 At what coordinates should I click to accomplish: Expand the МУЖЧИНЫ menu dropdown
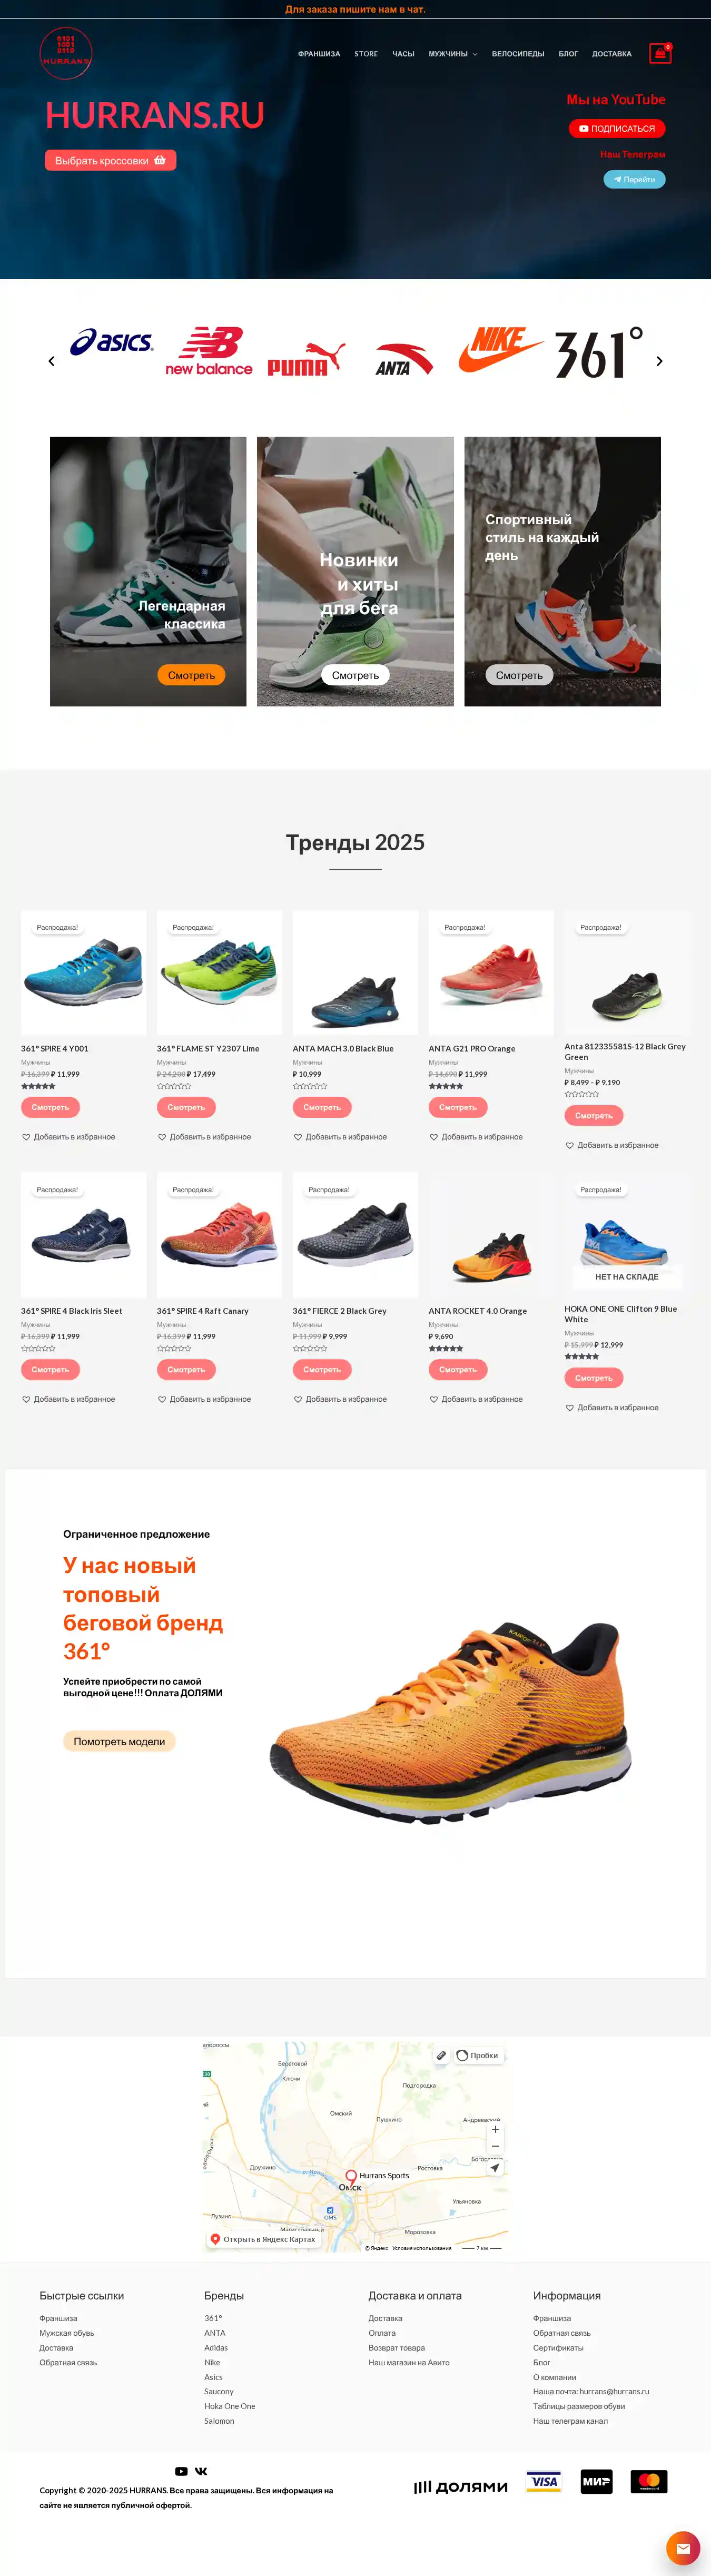pyautogui.click(x=453, y=54)
